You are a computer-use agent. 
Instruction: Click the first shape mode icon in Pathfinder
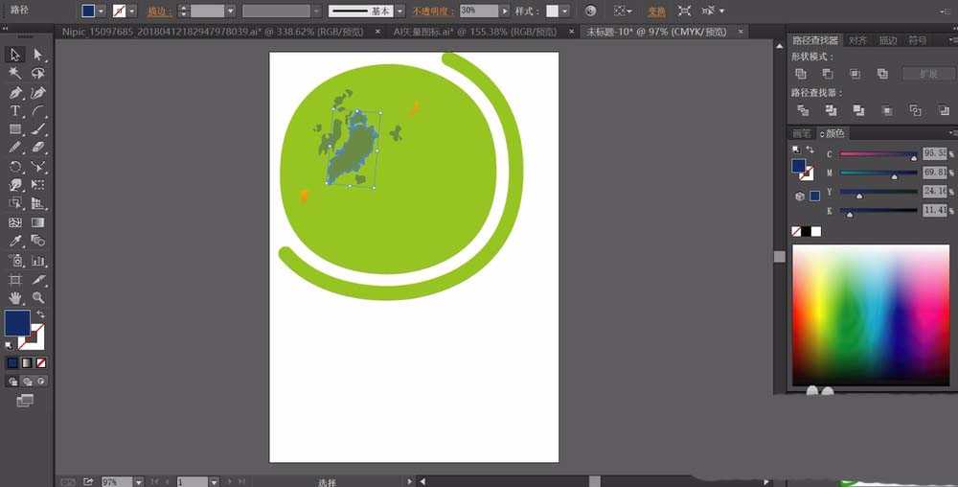[801, 74]
